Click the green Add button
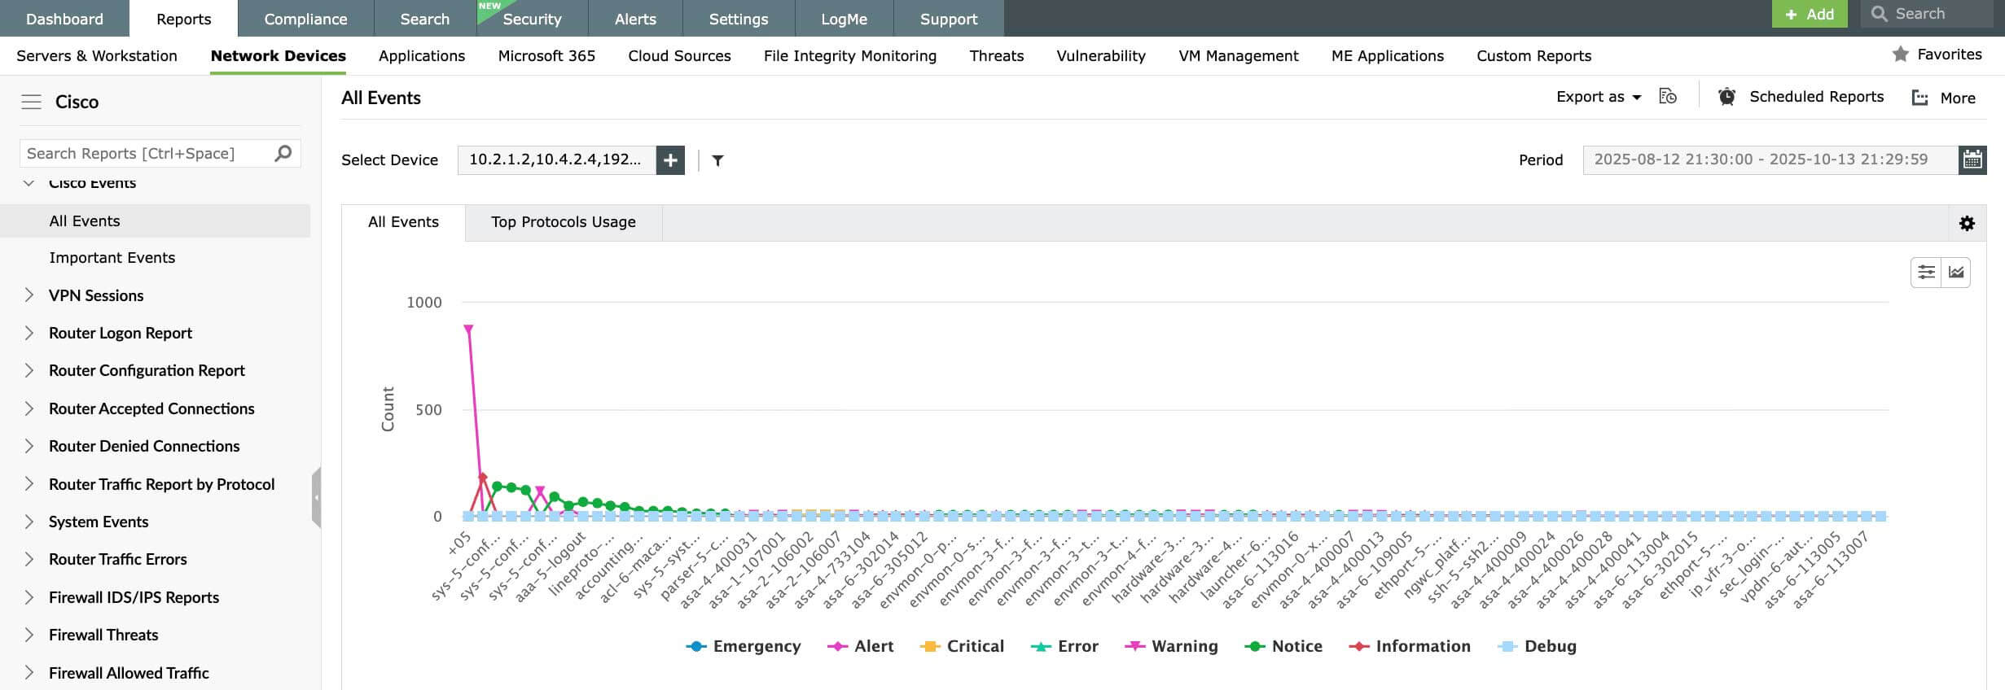Image resolution: width=2005 pixels, height=690 pixels. 1809,14
